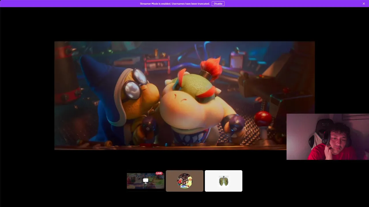
Task: Select the participant tile with the lungs avatar
Action: (223, 181)
